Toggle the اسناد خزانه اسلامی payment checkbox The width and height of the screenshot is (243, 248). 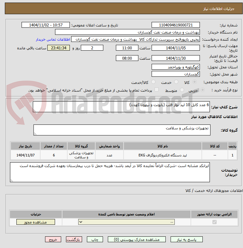click(x=156, y=90)
